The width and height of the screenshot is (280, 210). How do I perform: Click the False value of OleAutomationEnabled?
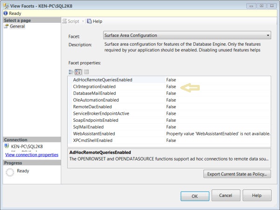[x=171, y=100]
